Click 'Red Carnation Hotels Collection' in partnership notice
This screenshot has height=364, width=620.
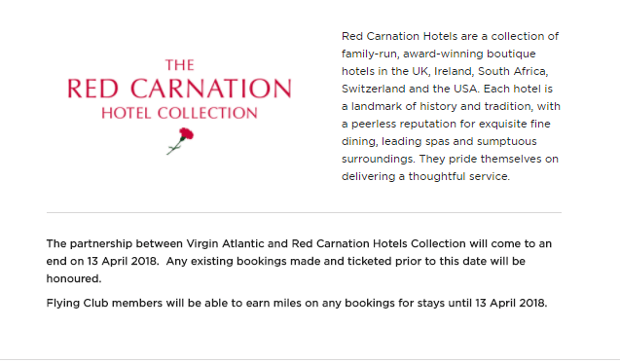379,243
